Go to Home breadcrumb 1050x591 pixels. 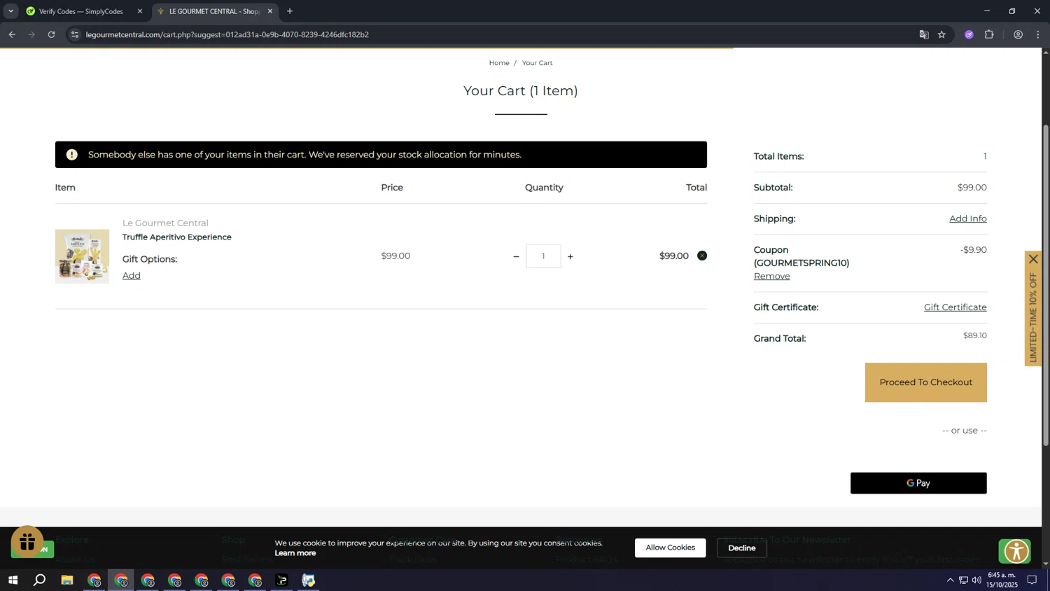click(x=499, y=63)
